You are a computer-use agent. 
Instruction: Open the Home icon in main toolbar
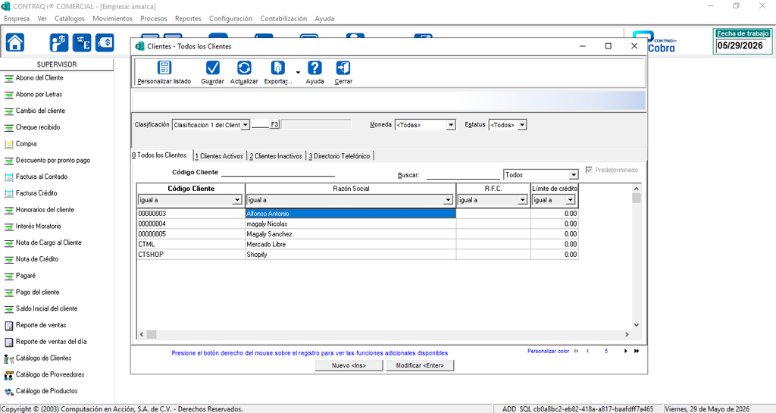pos(15,42)
